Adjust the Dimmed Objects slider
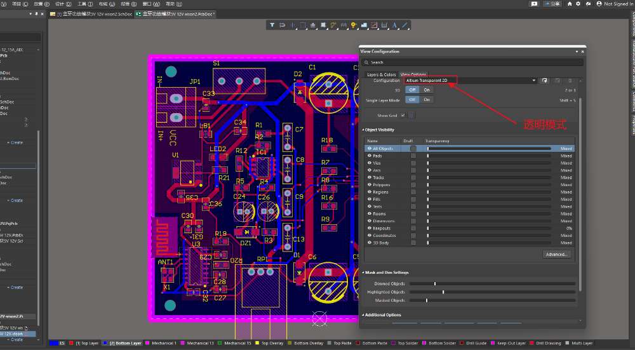Viewport: 635px width, 350px height. coord(492,283)
